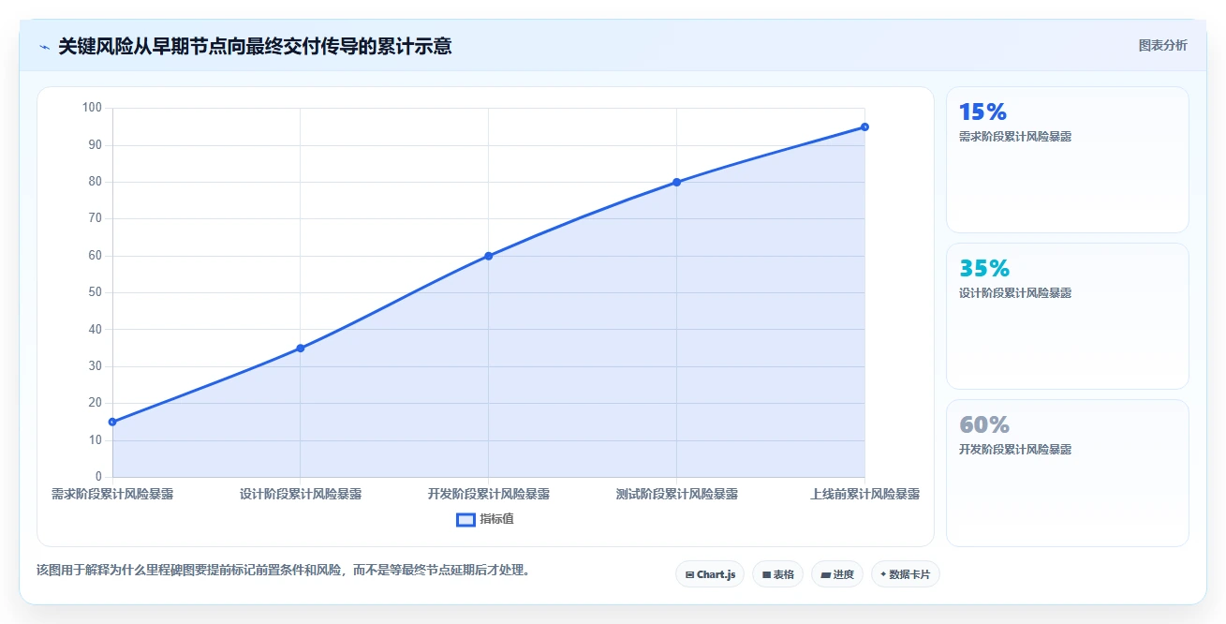Click the data point at value 15
This screenshot has width=1226, height=624.
pos(112,422)
